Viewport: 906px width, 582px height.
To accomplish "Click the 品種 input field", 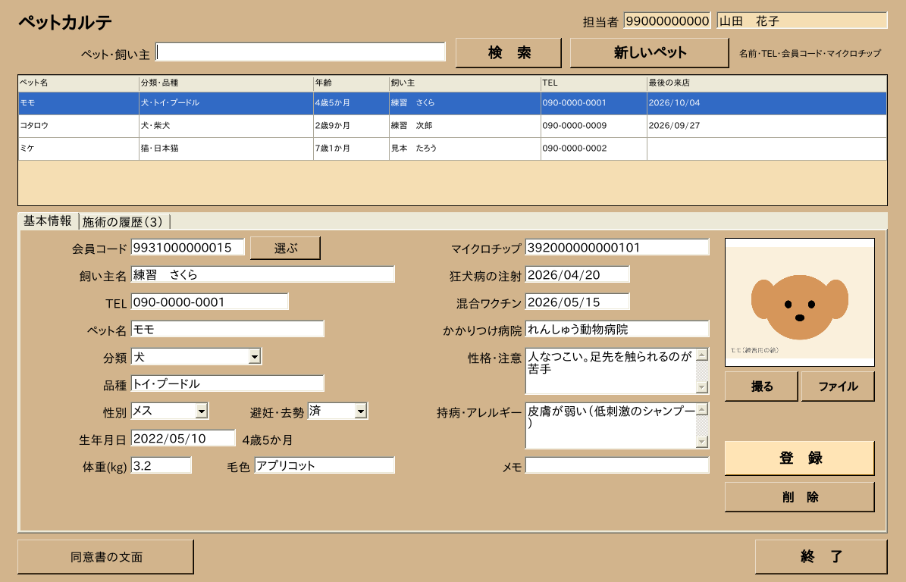I will 227,383.
